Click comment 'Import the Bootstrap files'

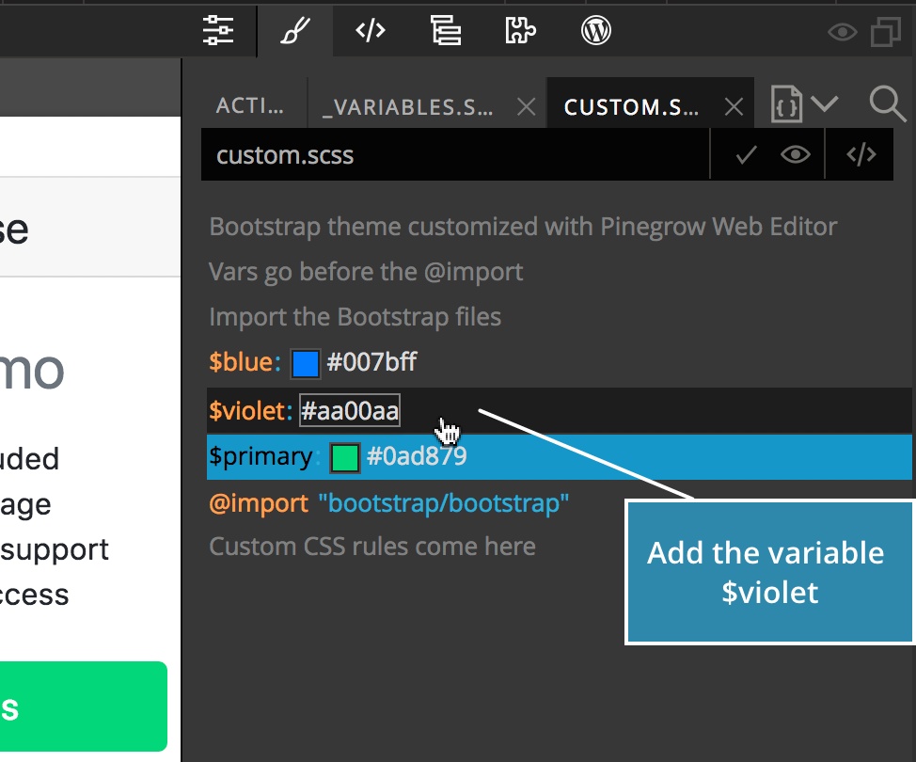(355, 317)
